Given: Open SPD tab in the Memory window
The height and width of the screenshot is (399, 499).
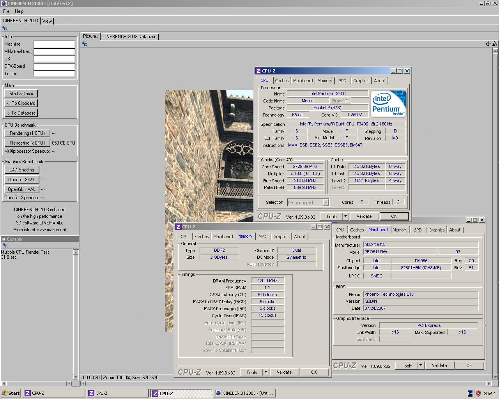Looking at the screenshot, I should (263, 237).
